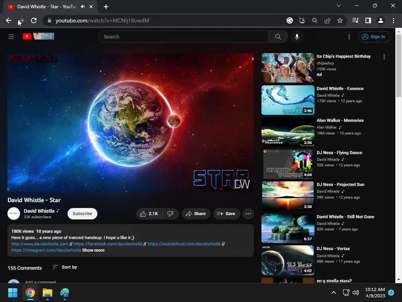Screen dimensions: 402x302
Task: Expand description with Show more
Action: click(x=93, y=250)
